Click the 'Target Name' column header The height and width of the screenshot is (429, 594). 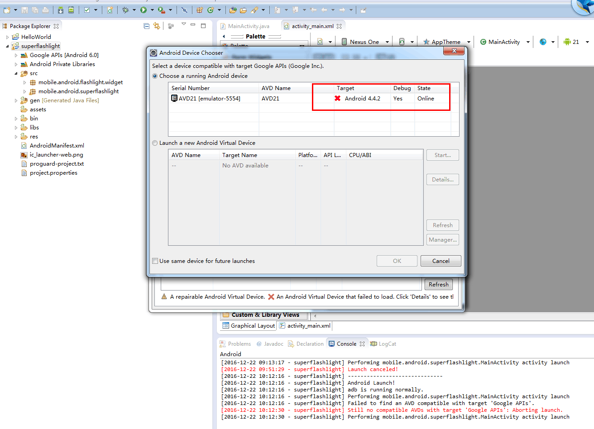click(x=257, y=155)
